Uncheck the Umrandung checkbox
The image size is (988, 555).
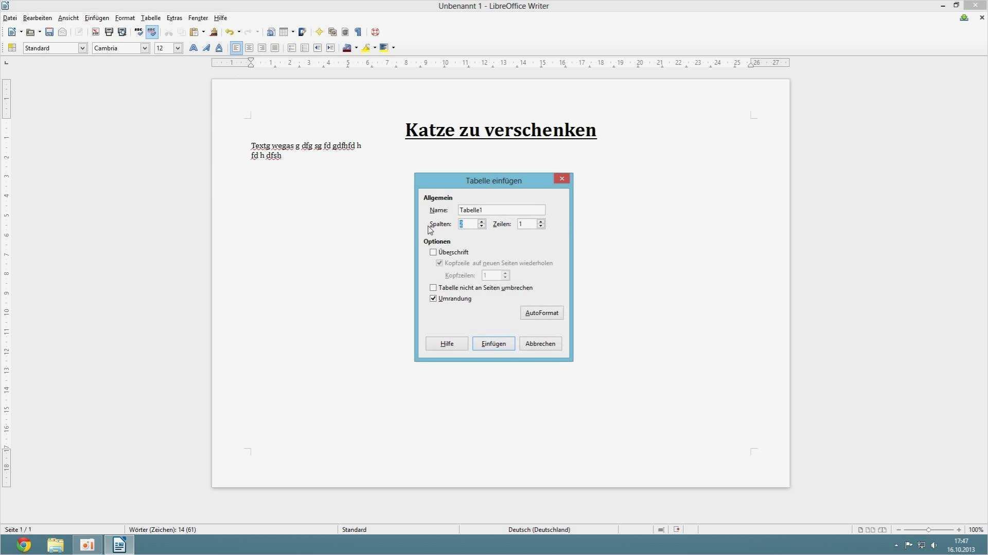coord(433,299)
